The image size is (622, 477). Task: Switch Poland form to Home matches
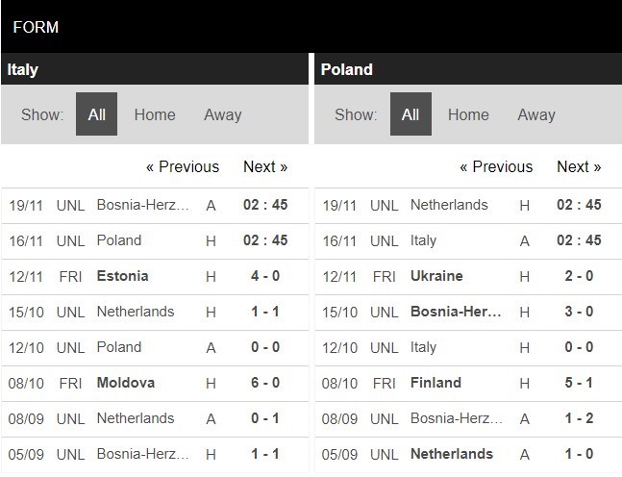click(x=468, y=114)
